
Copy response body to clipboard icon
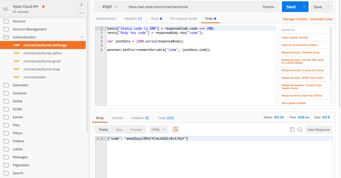(x=292, y=130)
